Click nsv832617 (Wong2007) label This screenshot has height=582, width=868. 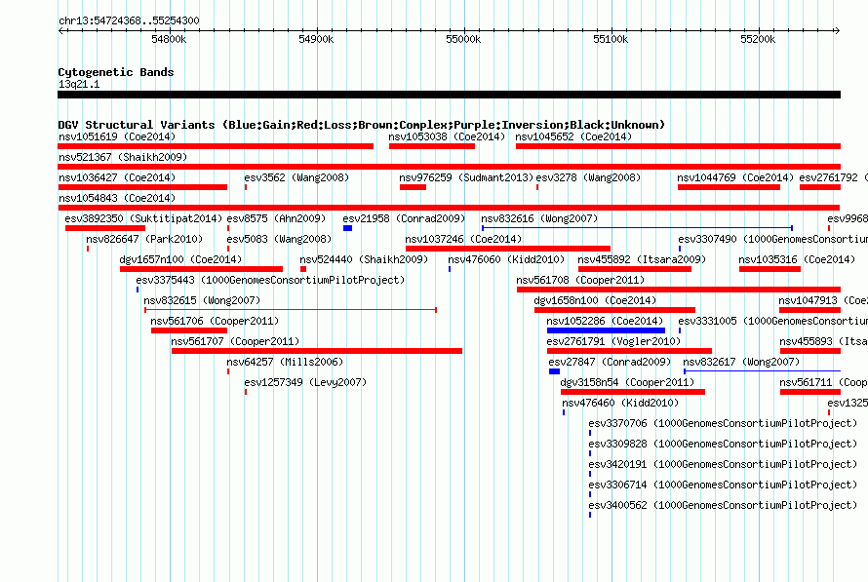pyautogui.click(x=742, y=362)
